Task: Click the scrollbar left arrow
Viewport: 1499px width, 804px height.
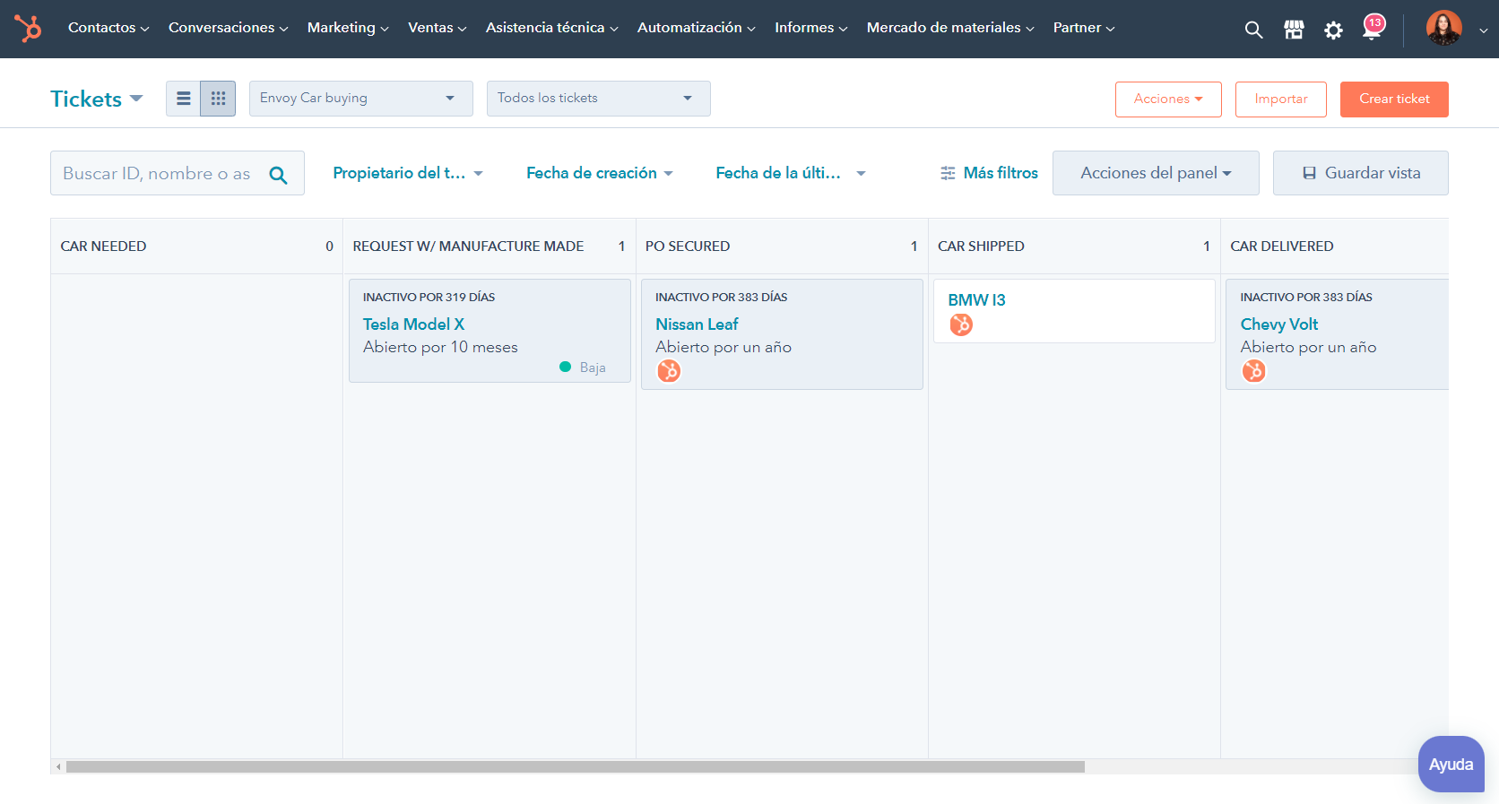Action: point(58,767)
